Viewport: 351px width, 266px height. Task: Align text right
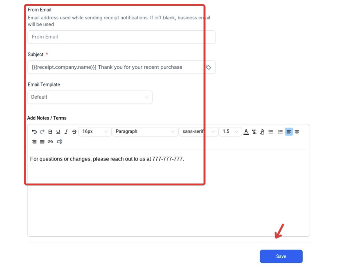click(34, 142)
